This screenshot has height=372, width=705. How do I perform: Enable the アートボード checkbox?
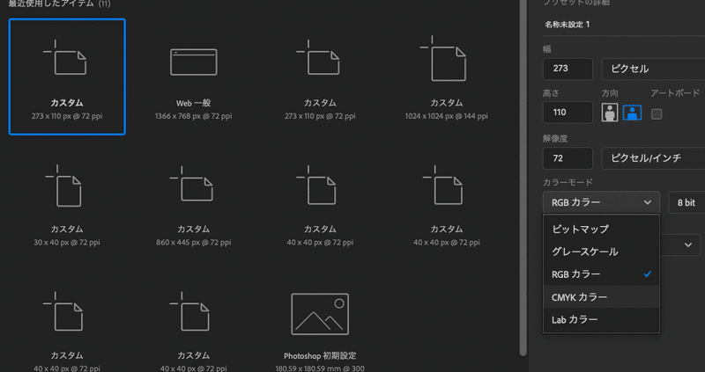tap(657, 114)
